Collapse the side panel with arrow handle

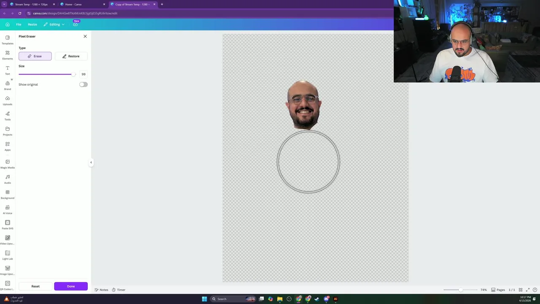[91, 162]
